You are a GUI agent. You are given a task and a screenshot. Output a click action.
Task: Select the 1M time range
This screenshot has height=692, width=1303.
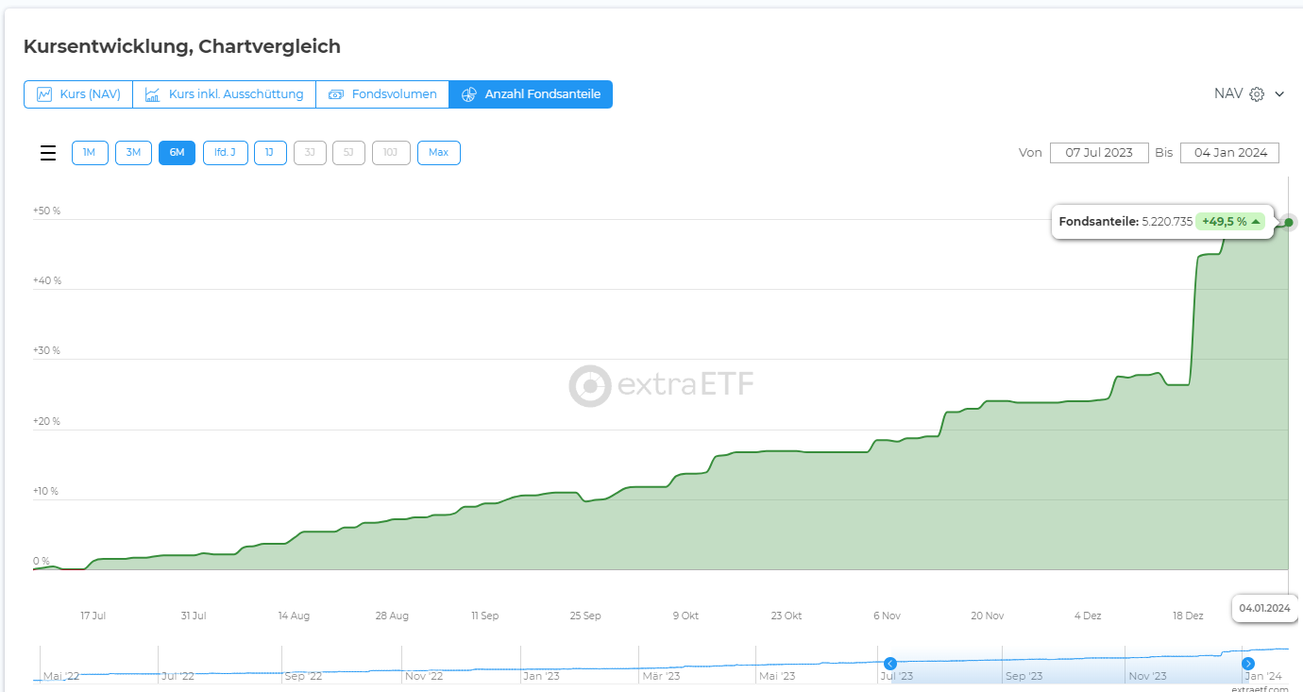90,153
